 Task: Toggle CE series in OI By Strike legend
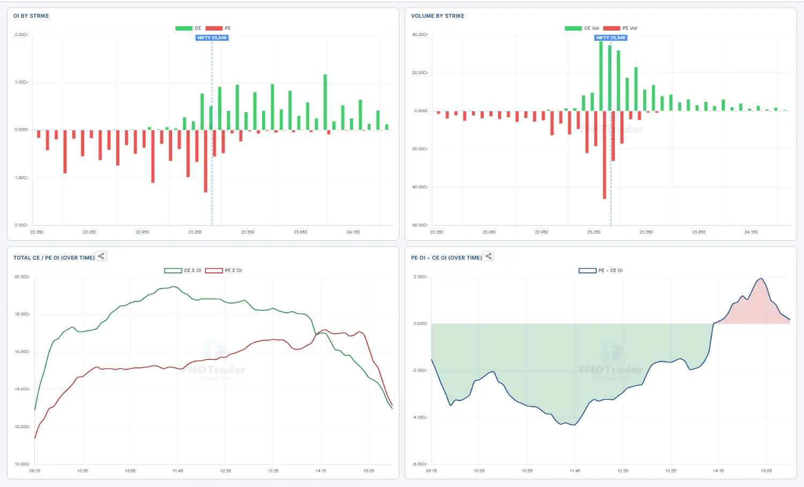[x=188, y=28]
